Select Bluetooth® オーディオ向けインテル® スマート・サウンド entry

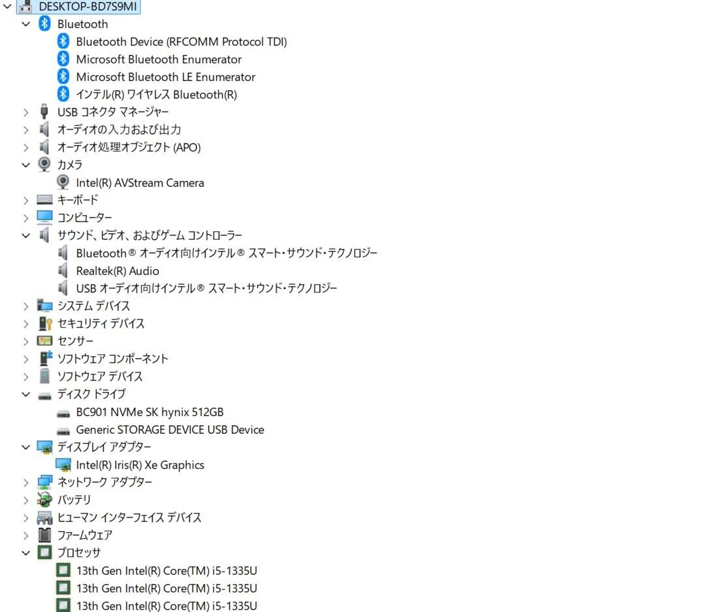click(227, 253)
